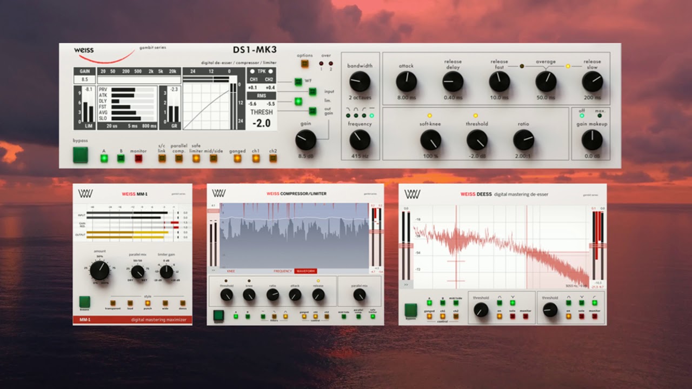
Task: Click the release fast knob
Action: click(500, 82)
